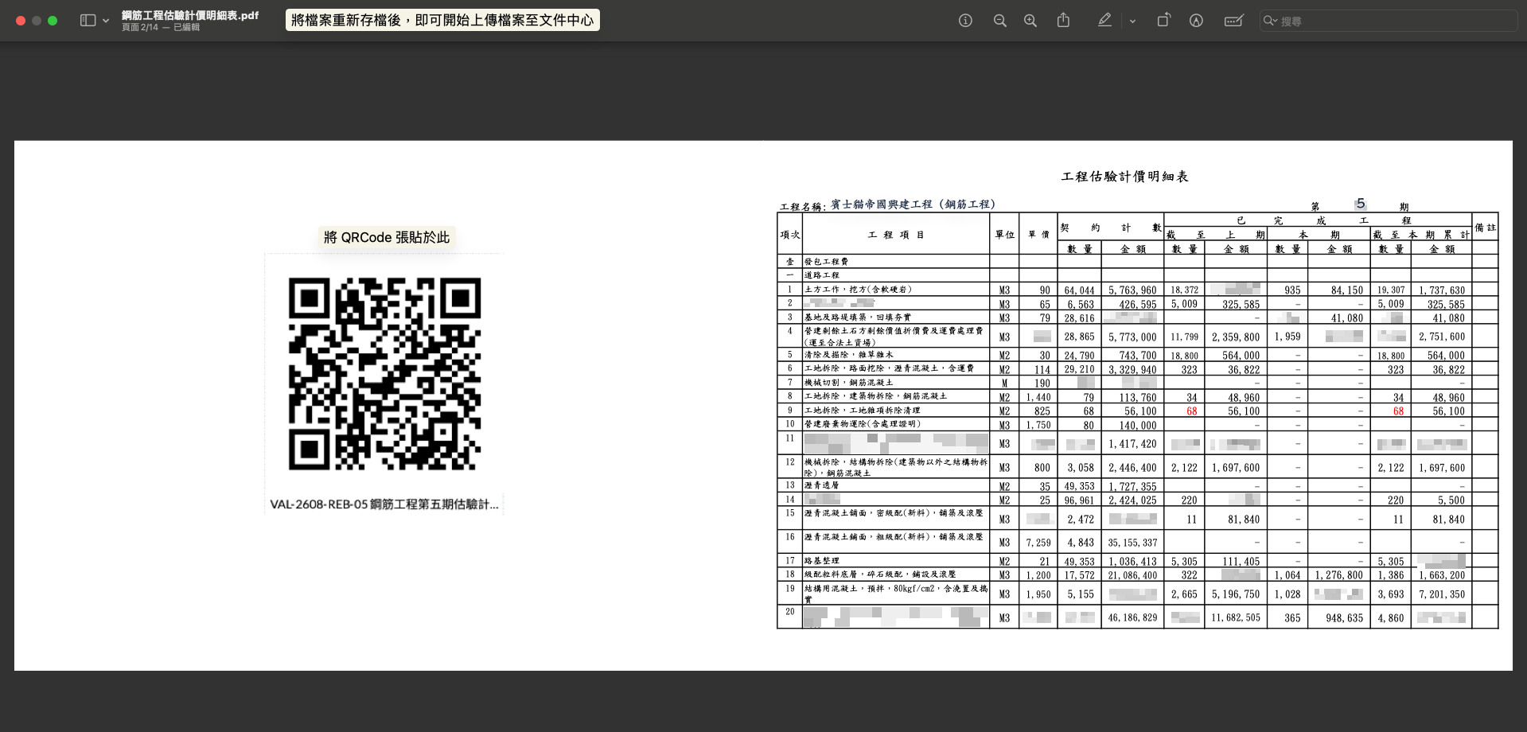Image resolution: width=1527 pixels, height=732 pixels.
Task: Click row 7 機械切割，鋼筋混凝土
Action: click(848, 383)
